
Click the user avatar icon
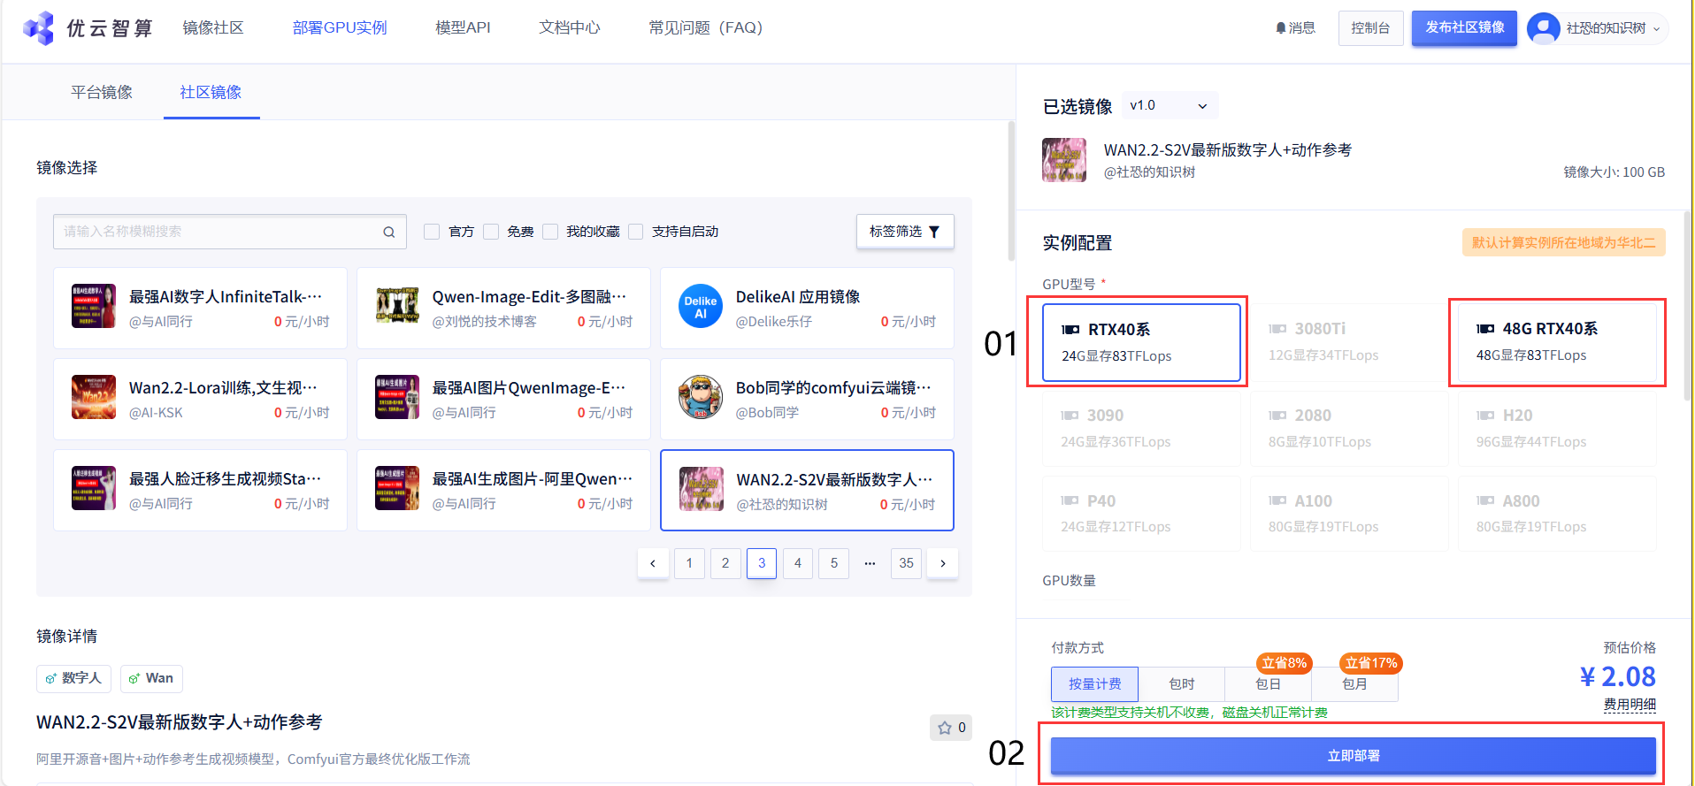[x=1543, y=28]
